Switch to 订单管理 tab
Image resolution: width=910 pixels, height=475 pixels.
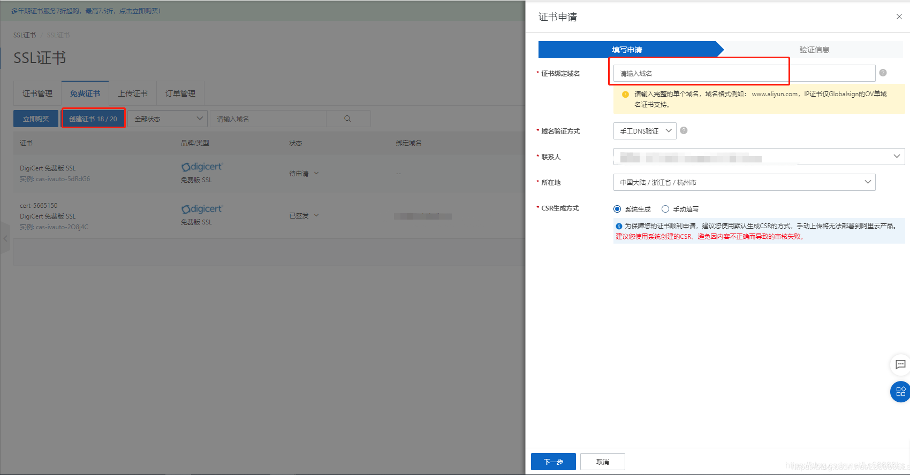pyautogui.click(x=180, y=94)
